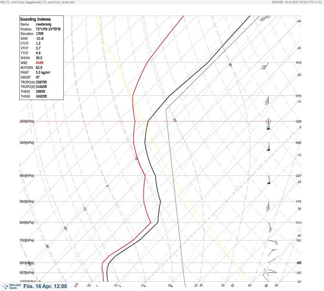Viewport: 324px width, 291px height.
Task: Click the 'Sounding Indexes' heading
Action: (35, 19)
